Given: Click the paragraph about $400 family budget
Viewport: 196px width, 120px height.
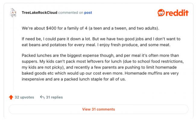Looking at the screenshot, I should click(x=90, y=28).
